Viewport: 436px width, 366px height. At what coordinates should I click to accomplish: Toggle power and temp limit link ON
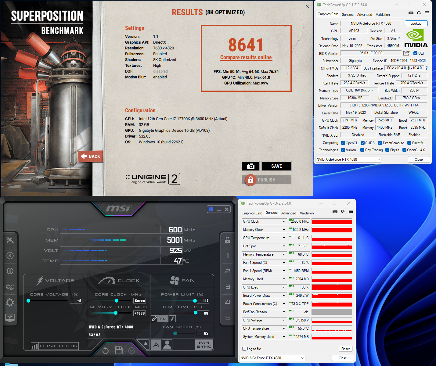pyautogui.click(x=163, y=319)
